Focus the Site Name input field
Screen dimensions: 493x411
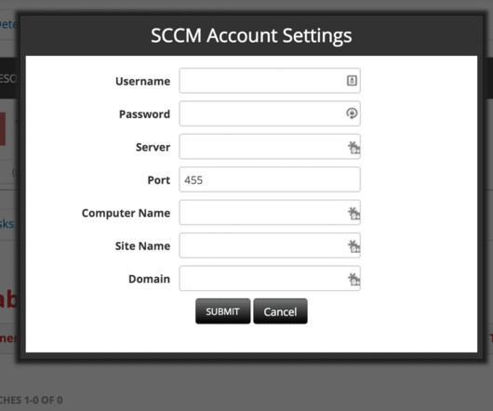point(270,245)
